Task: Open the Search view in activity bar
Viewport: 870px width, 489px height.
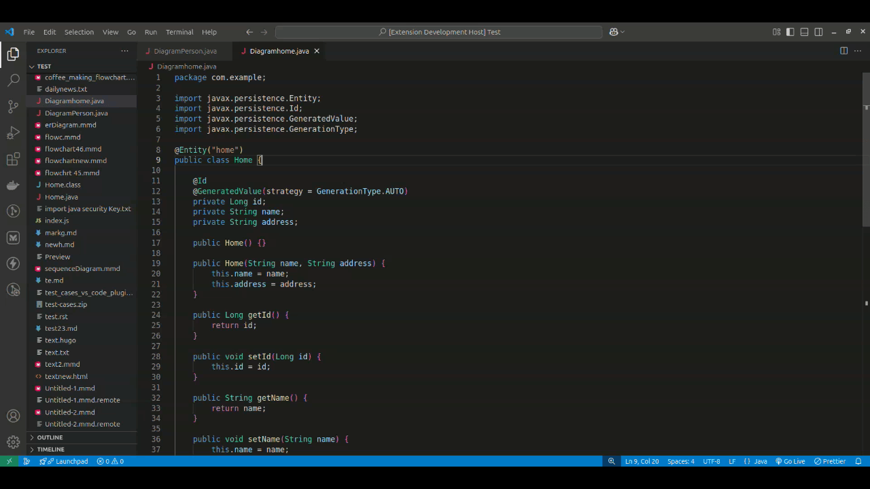Action: coord(13,80)
